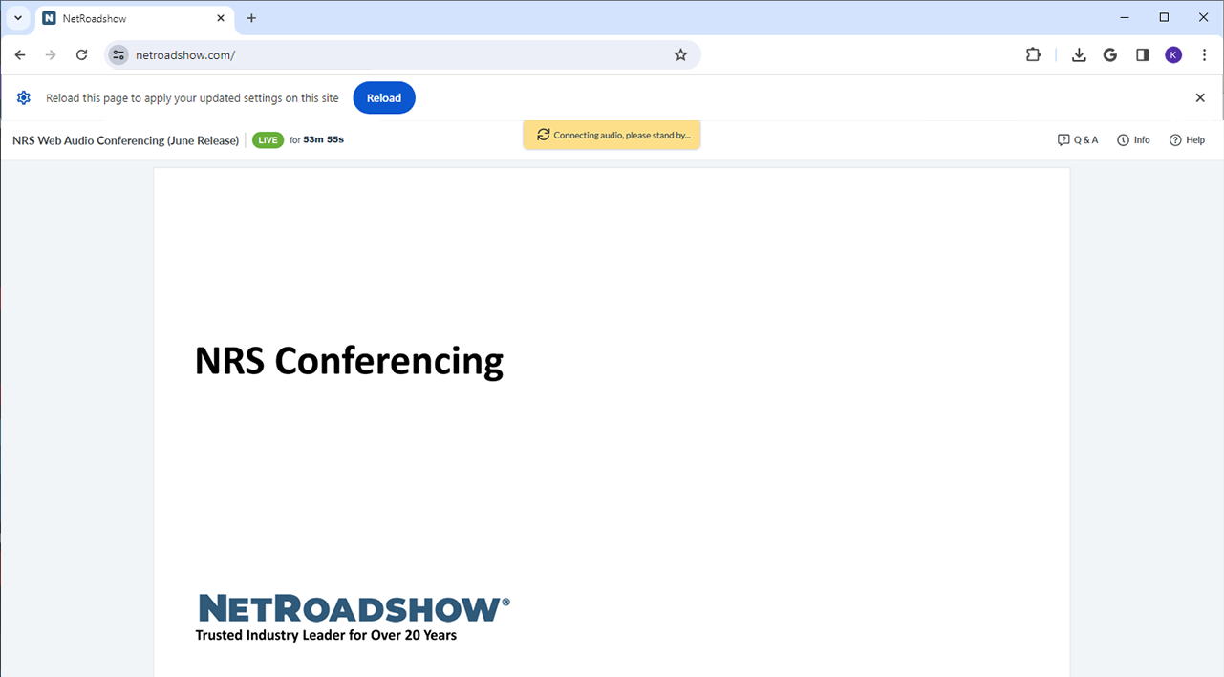1224x677 pixels.
Task: Open a new browser tab
Action: tap(250, 17)
